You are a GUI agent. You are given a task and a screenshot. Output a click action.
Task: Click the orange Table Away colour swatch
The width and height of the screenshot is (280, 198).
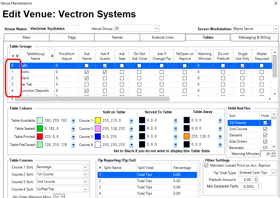click(x=187, y=136)
